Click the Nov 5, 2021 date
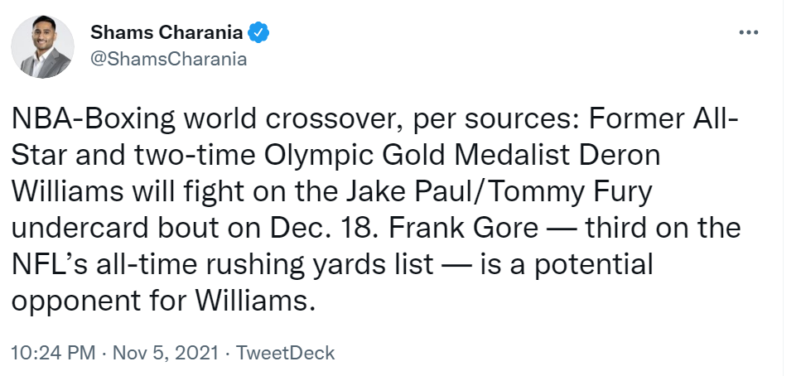 point(166,353)
